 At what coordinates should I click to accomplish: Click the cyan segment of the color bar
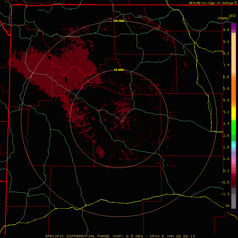[x=234, y=145]
